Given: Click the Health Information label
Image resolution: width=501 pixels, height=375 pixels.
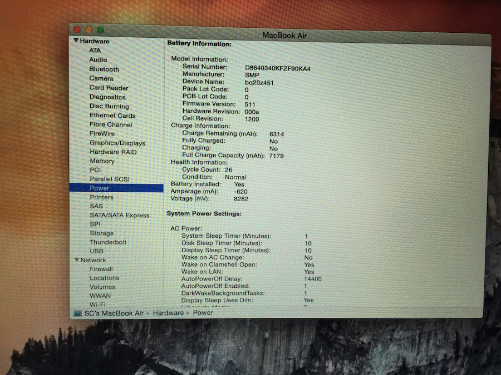Looking at the screenshot, I should [199, 162].
